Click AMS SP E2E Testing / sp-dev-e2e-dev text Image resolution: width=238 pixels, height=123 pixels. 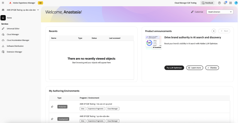(95, 116)
